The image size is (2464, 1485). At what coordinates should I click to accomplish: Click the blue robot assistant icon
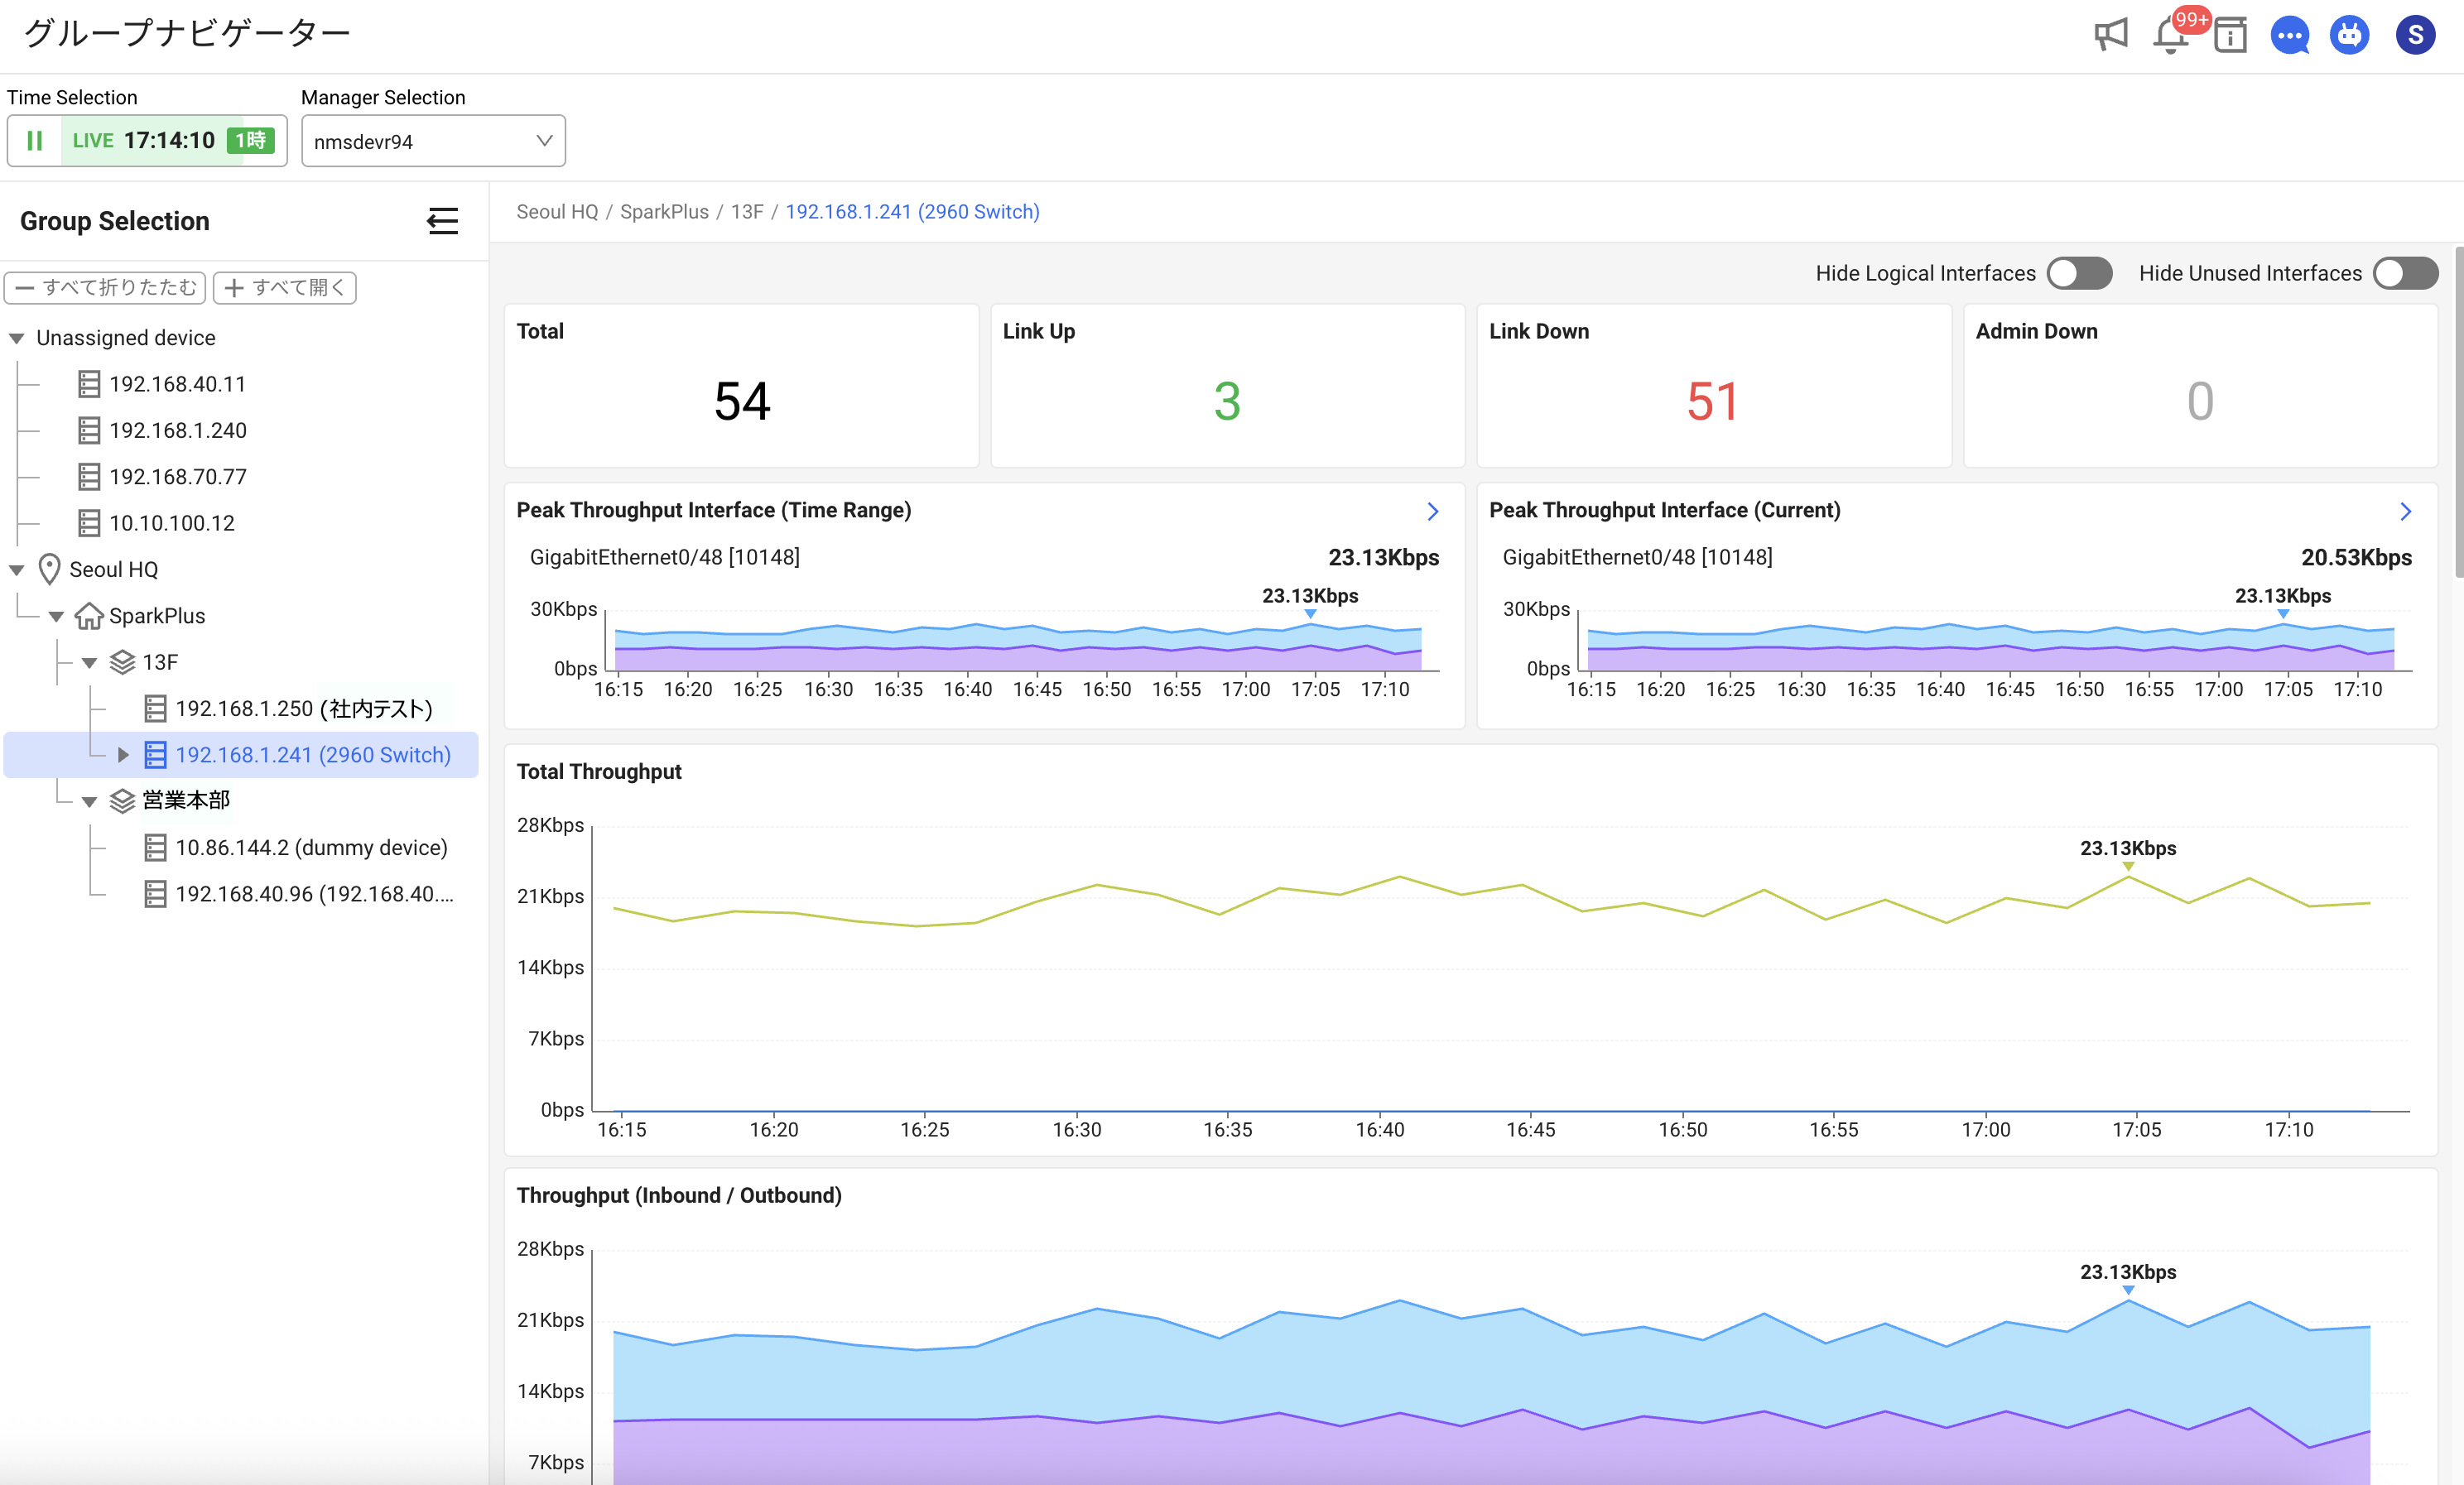[2349, 36]
